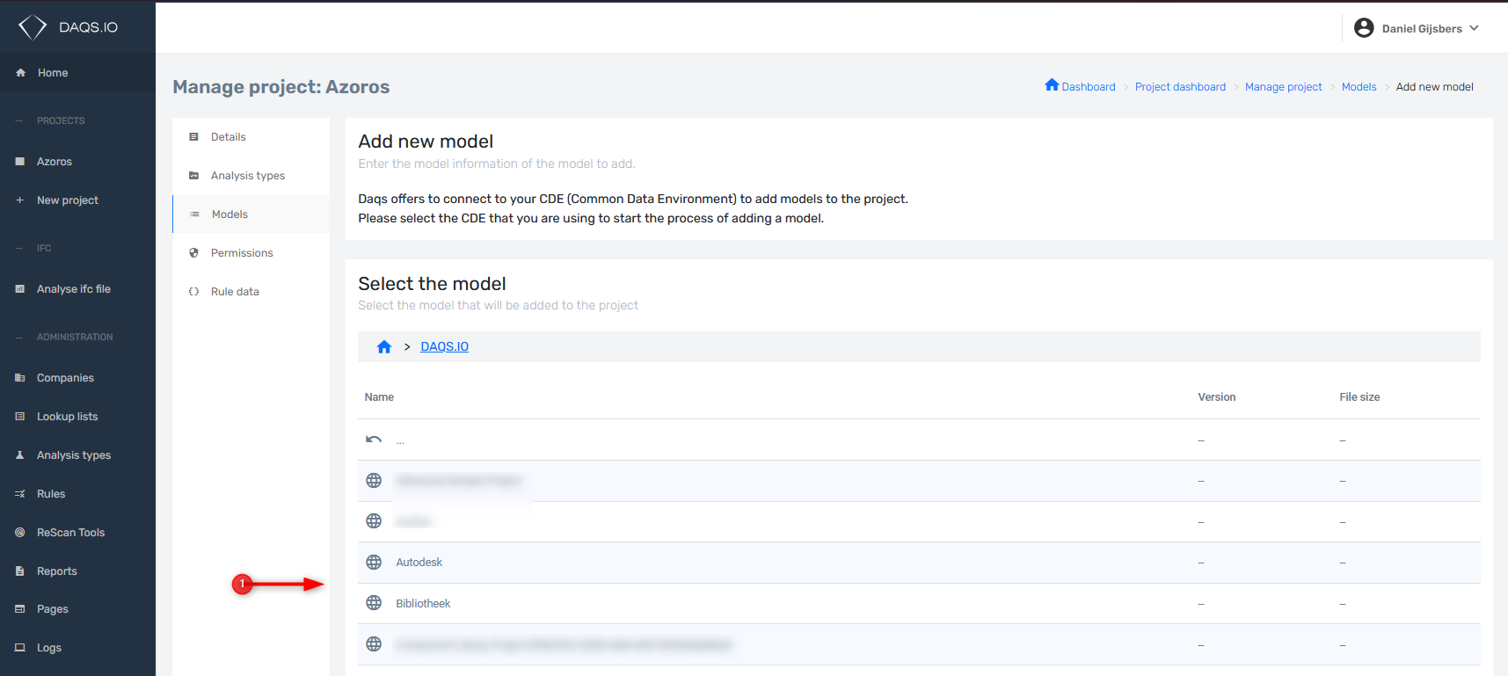
Task: Click the Rule data braces icon
Action: coord(194,292)
